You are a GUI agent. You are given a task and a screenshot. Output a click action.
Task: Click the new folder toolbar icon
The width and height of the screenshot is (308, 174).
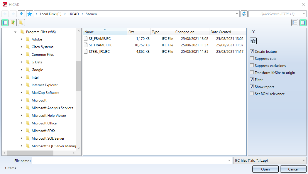point(21,23)
